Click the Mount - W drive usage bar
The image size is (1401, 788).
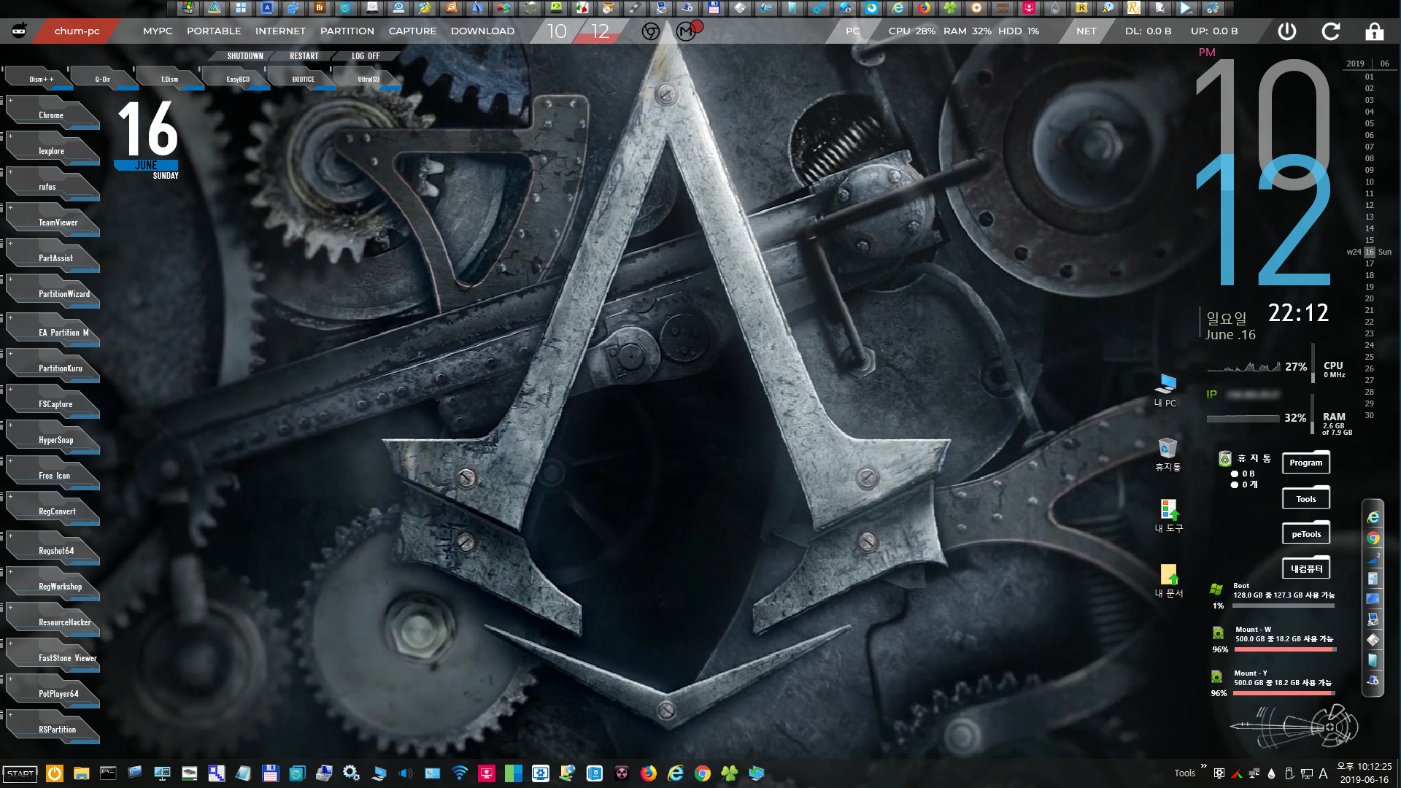pos(1286,649)
